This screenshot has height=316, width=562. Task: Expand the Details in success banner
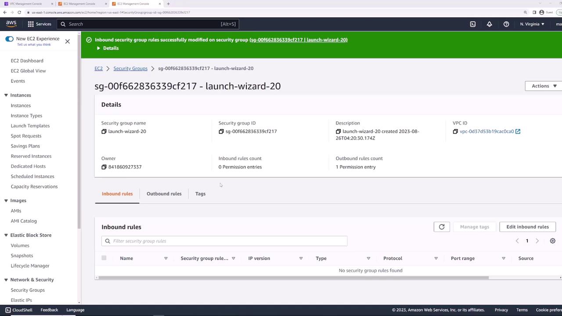pos(108,48)
